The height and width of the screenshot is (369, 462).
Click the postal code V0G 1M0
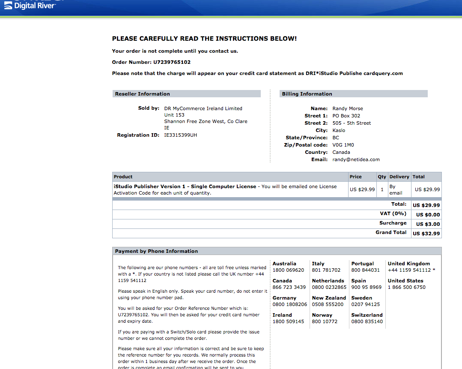click(x=343, y=145)
